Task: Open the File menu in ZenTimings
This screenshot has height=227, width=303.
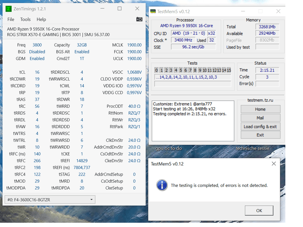Action: pyautogui.click(x=11, y=19)
